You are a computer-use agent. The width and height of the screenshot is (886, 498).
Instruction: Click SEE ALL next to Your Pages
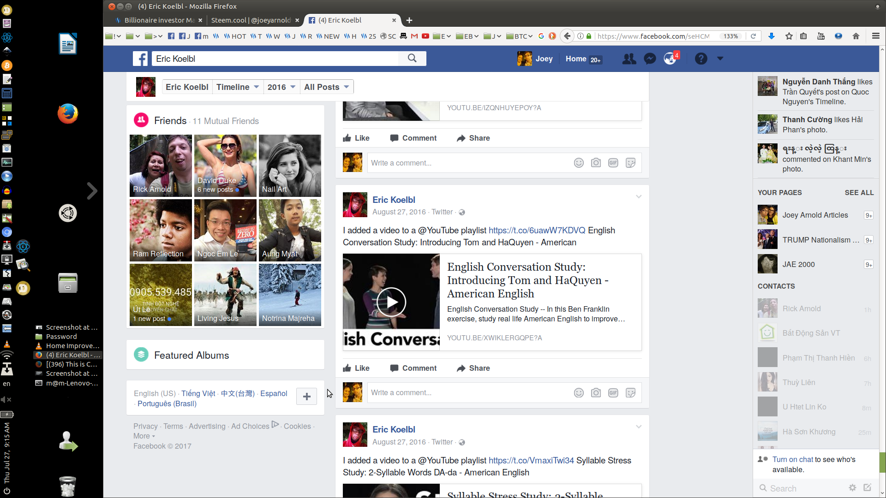coord(859,193)
